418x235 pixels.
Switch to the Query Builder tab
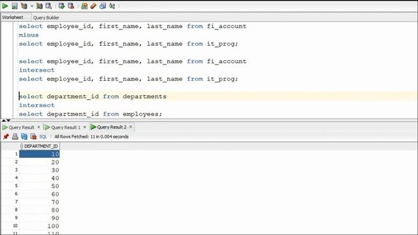46,18
